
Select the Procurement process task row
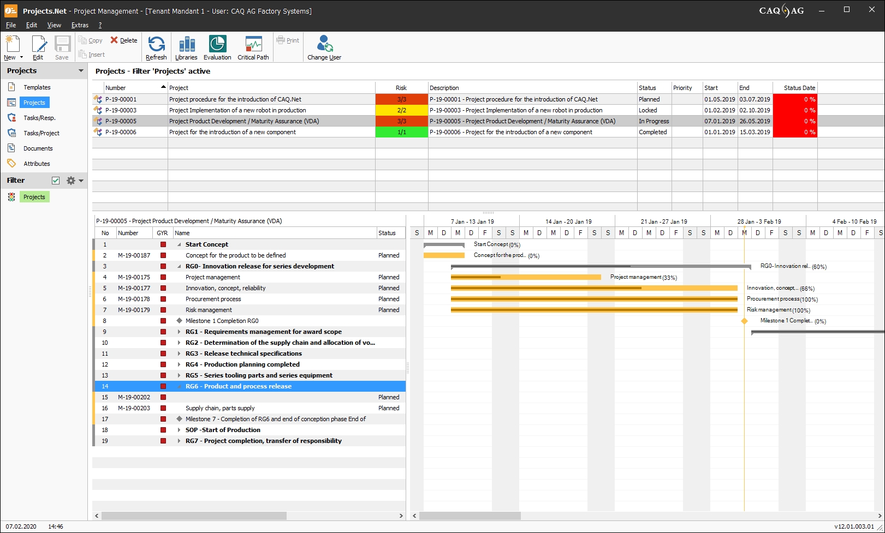249,299
